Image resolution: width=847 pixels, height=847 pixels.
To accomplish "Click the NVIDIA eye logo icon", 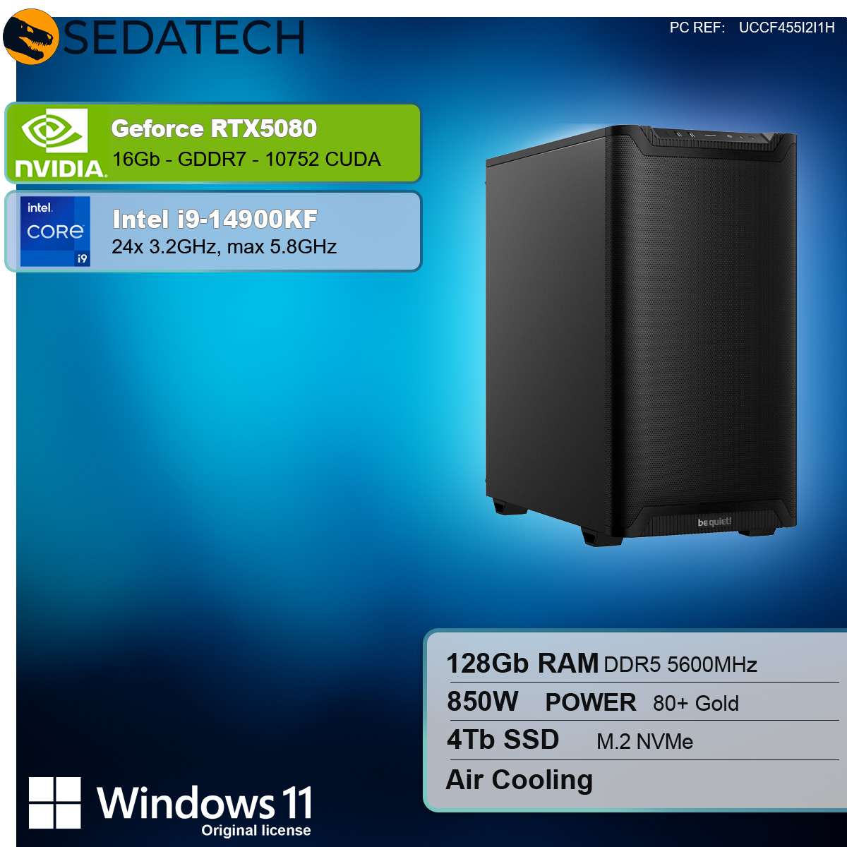I will 54,131.
